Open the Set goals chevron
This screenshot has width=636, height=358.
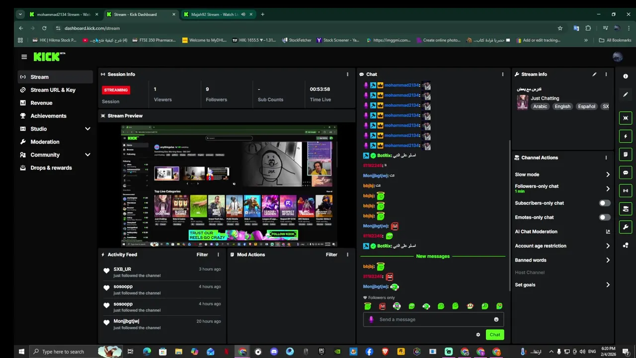coord(608,285)
